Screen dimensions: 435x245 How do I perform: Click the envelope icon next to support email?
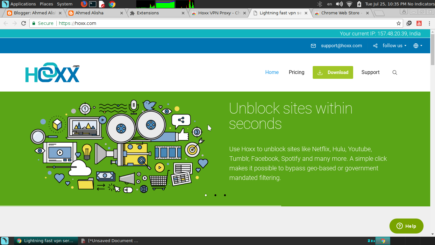313,46
